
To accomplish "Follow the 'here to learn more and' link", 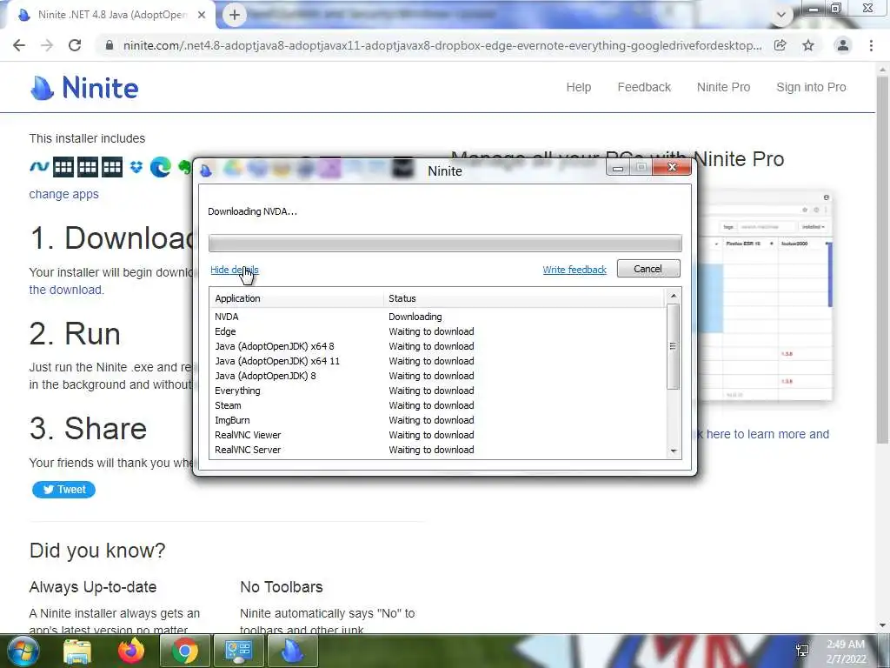I will coord(767,434).
